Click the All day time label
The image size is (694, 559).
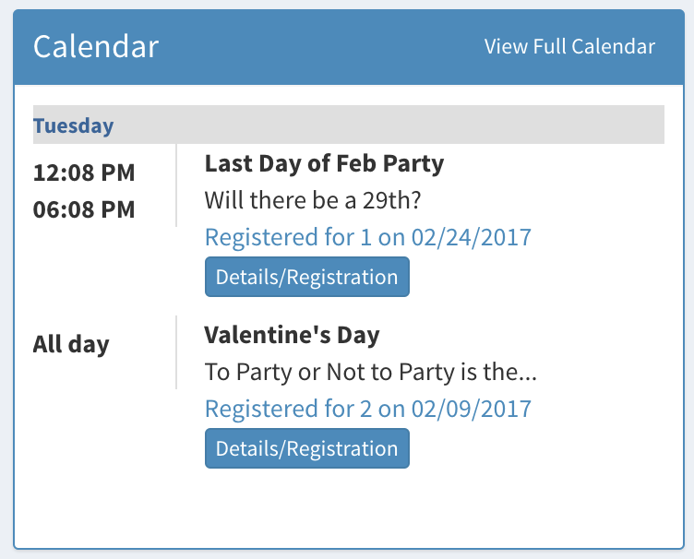(71, 345)
